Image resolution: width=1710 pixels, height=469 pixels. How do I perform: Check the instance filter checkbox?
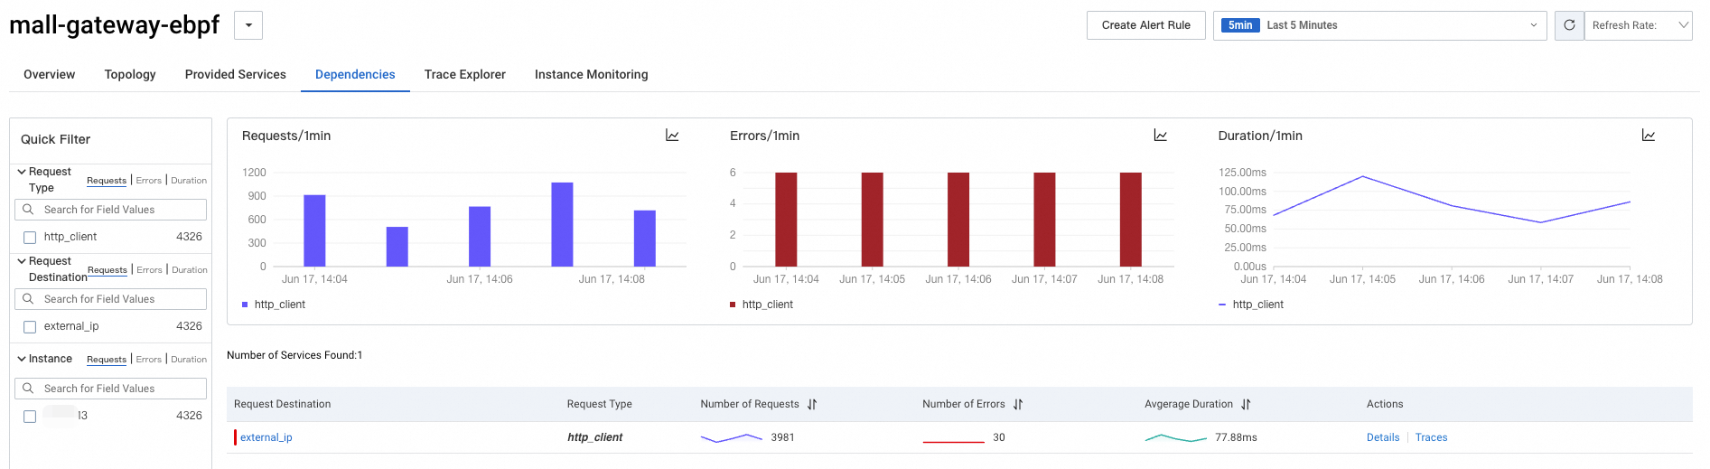click(30, 417)
